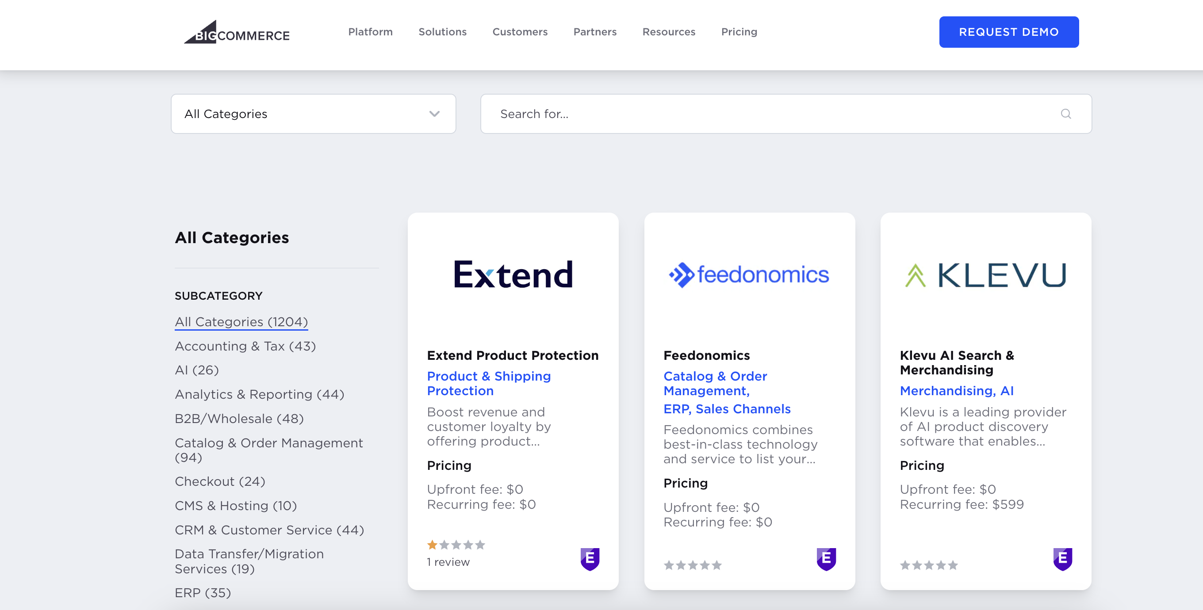Click the BigCommerce logo
The width and height of the screenshot is (1203, 610).
(x=237, y=32)
